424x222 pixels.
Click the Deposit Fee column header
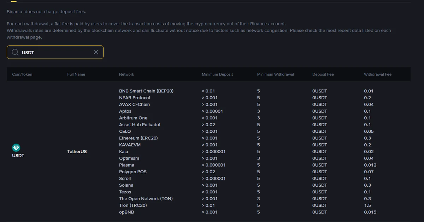[323, 74]
